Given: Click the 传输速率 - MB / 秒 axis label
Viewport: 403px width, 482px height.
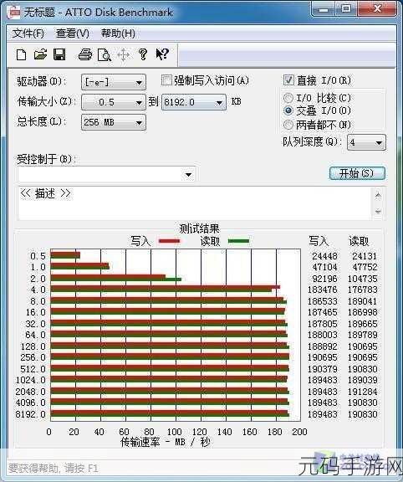Looking at the screenshot, I should pos(166,442).
